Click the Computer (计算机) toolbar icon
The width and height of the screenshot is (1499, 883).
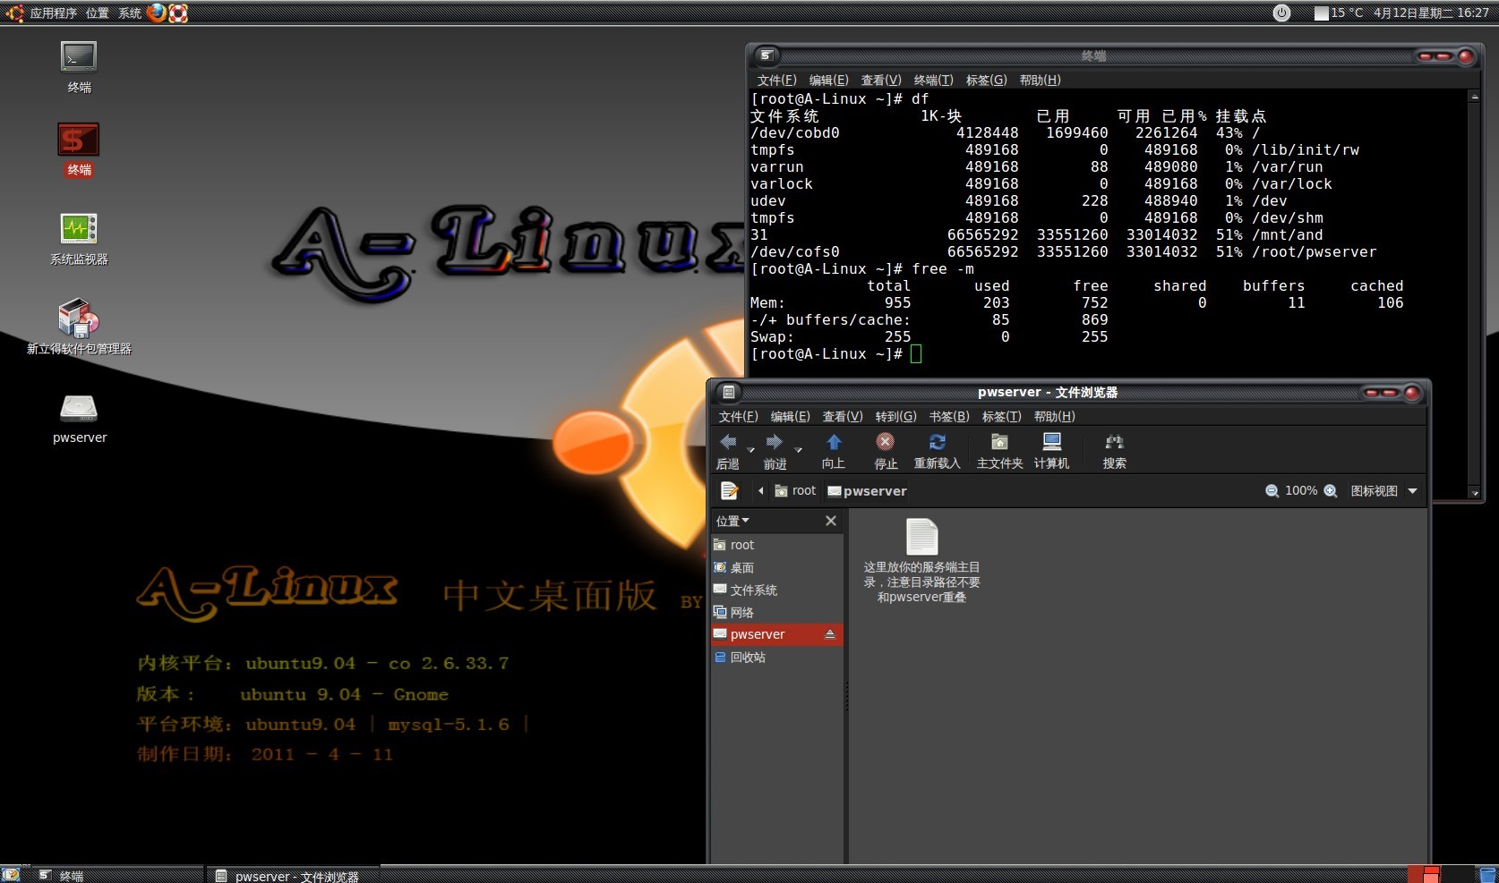point(1051,443)
